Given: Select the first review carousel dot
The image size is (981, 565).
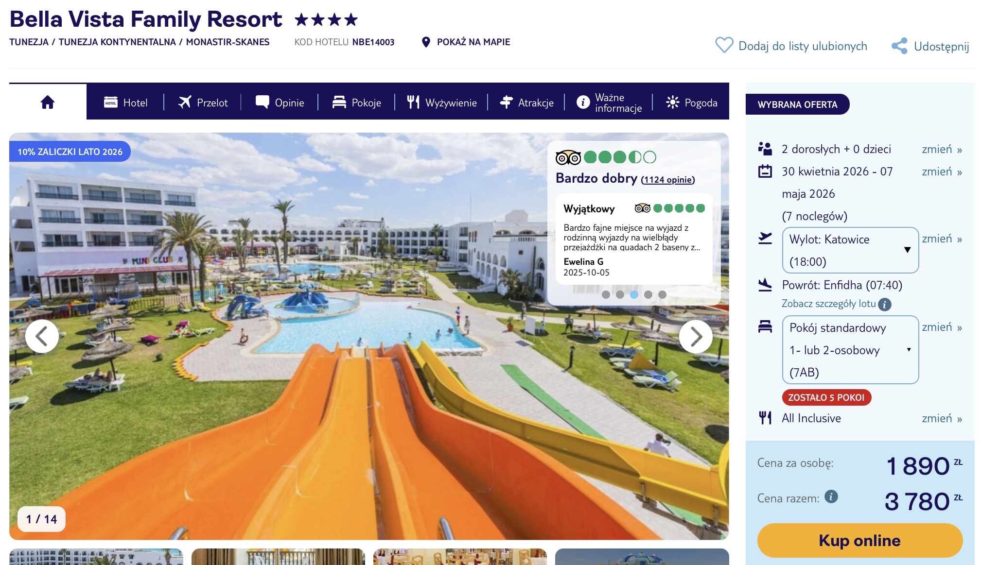Looking at the screenshot, I should 606,294.
